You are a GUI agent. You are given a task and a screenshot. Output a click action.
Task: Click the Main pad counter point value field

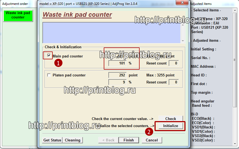pyautogui.click(x=117, y=56)
